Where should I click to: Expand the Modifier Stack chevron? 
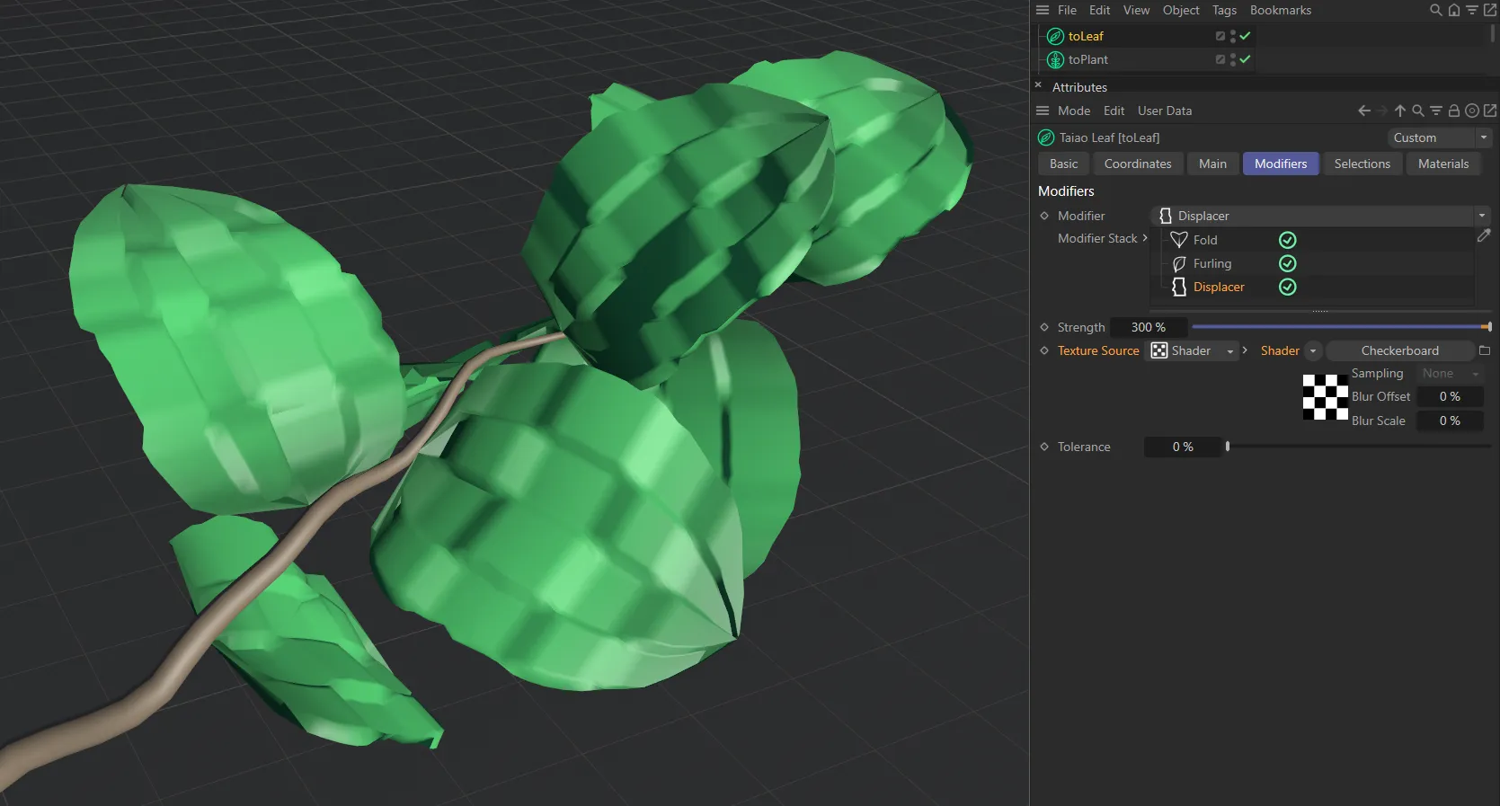[x=1145, y=238]
